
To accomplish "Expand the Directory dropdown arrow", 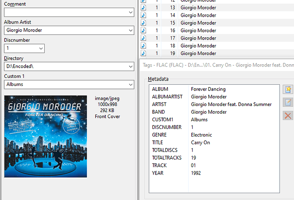I will [131, 66].
